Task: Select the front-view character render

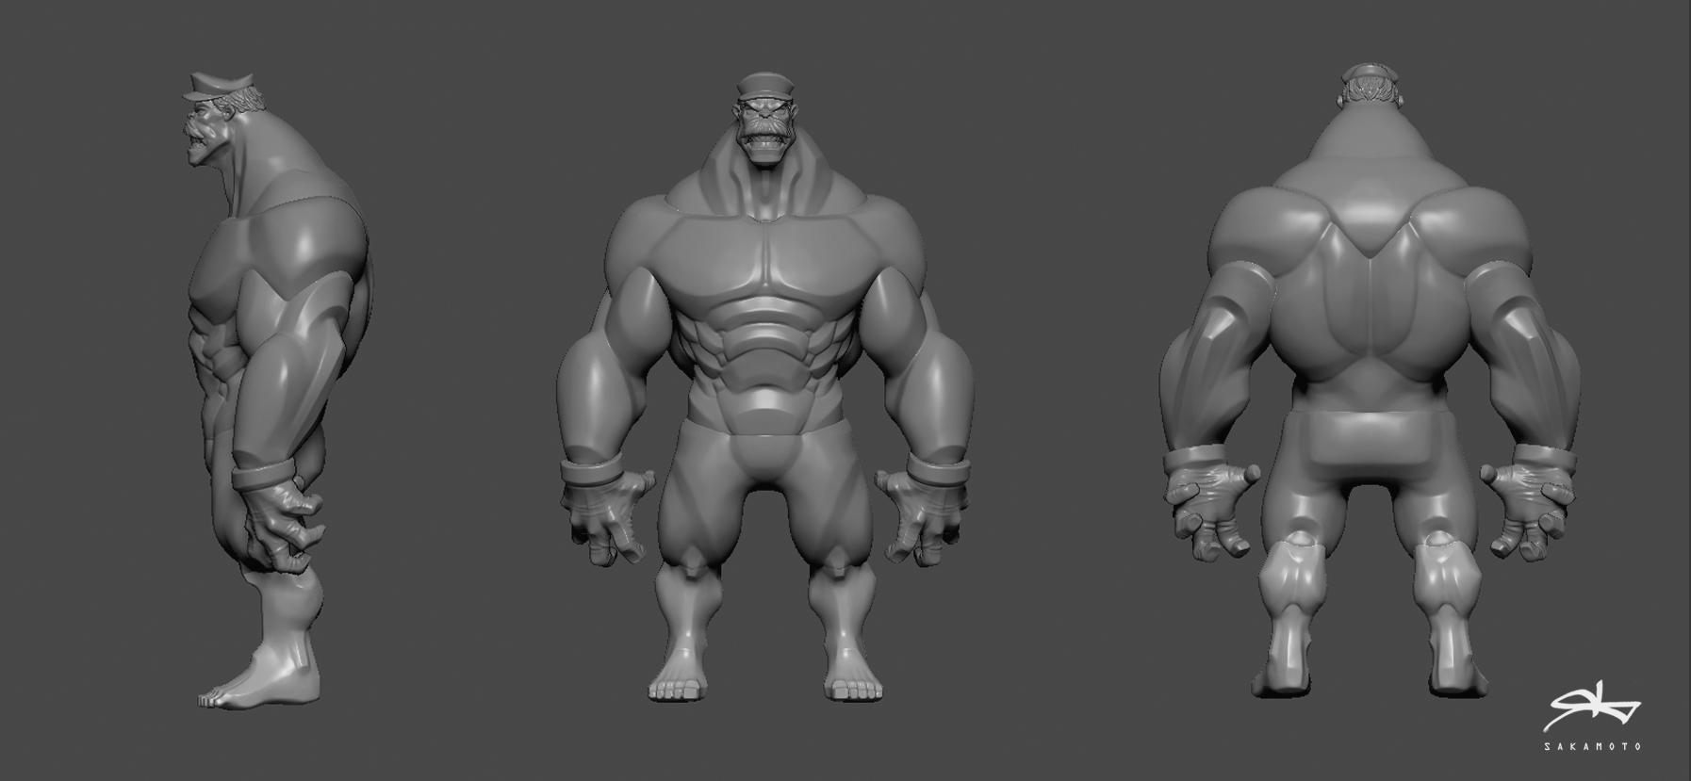Action: (764, 386)
